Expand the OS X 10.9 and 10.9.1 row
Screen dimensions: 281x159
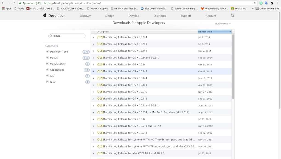[x=93, y=58]
